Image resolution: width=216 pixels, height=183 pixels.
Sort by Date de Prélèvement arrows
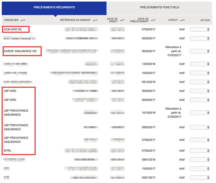[153, 20]
